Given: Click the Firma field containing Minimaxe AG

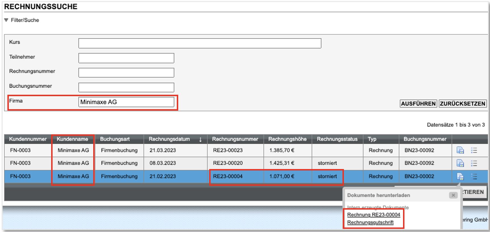Looking at the screenshot, I should click(126, 102).
